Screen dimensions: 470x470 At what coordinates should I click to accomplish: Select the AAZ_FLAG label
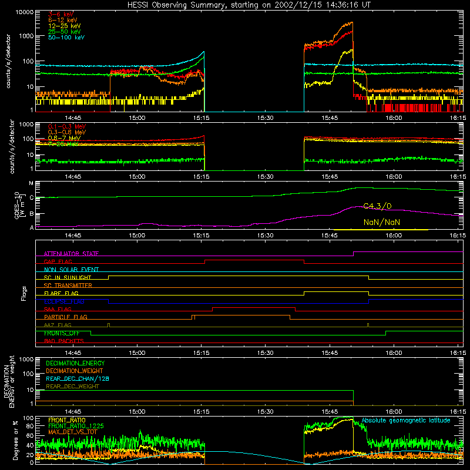pos(58,325)
